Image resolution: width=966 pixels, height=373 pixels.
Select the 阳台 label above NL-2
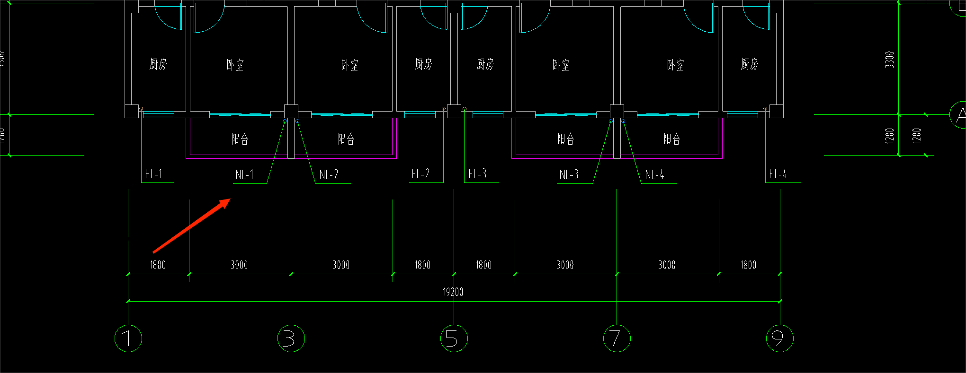pos(346,139)
